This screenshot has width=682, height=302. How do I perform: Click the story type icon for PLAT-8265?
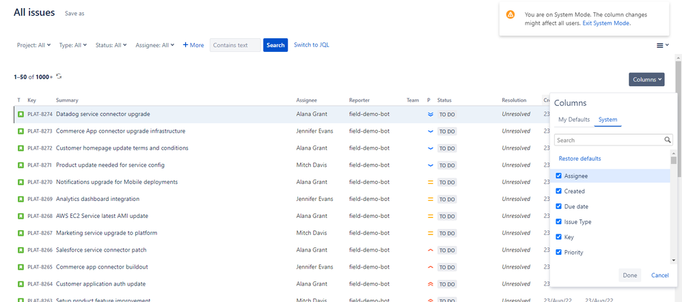pyautogui.click(x=21, y=266)
